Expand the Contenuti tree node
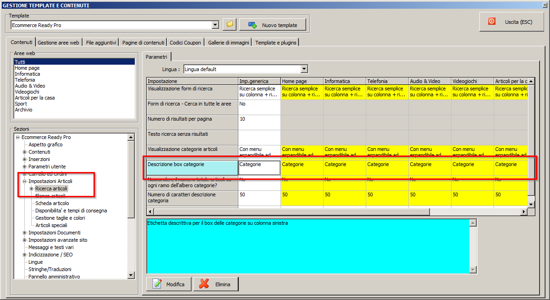Image resolution: width=550 pixels, height=300 pixels. 25,152
